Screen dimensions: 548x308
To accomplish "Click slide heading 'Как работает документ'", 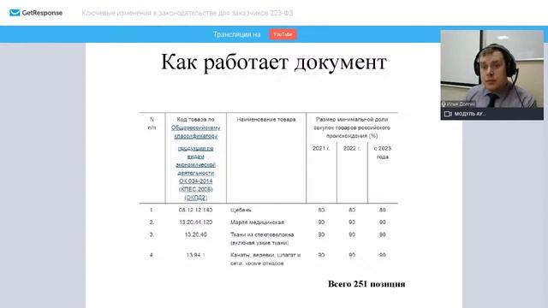I will [x=274, y=62].
